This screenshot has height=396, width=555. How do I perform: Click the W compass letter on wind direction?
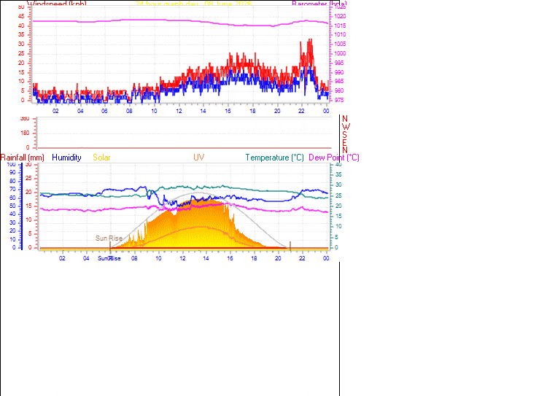click(x=346, y=127)
